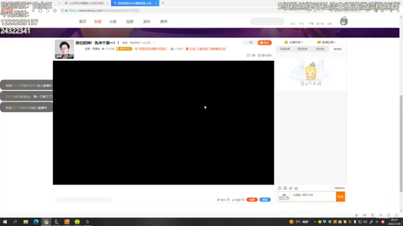This screenshot has width=403, height=226.
Task: Open the colorful browser icon on taskbar
Action: pos(46,222)
